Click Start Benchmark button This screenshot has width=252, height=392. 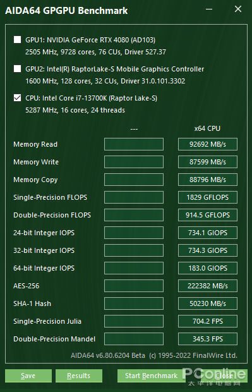152,376
